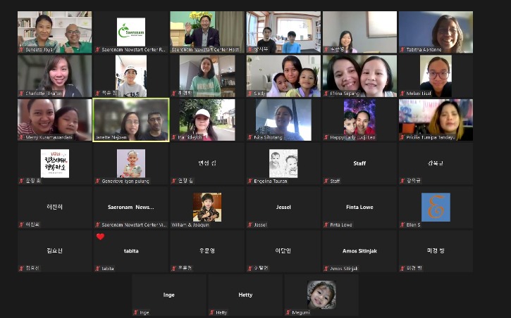The image size is (511, 318).
Task: Click Merry Kusumawardani's video tile
Action: [55, 120]
